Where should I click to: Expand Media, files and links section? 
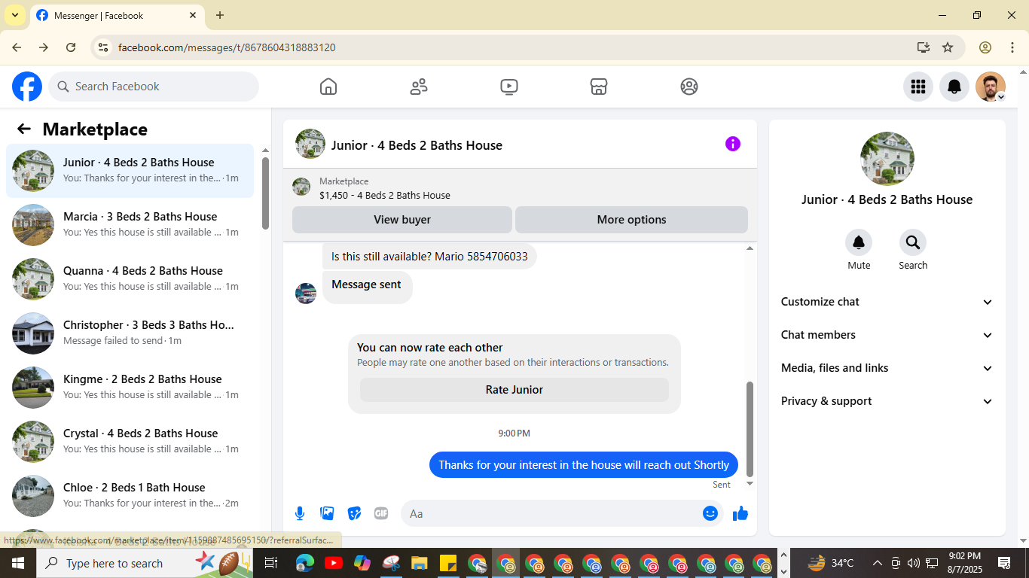(887, 368)
